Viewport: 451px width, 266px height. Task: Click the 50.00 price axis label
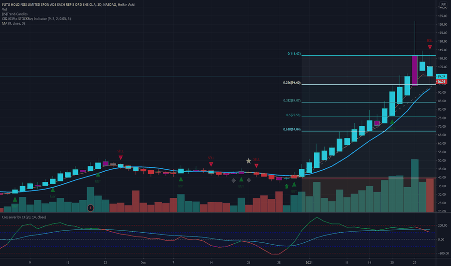coord(442,161)
